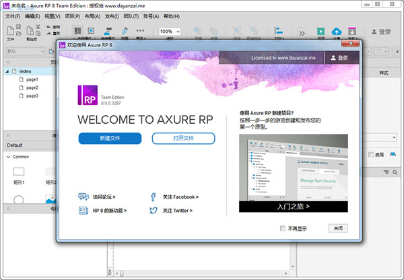Click the Twitter bird icon
Screen dimensions: 404x280
click(x=154, y=210)
